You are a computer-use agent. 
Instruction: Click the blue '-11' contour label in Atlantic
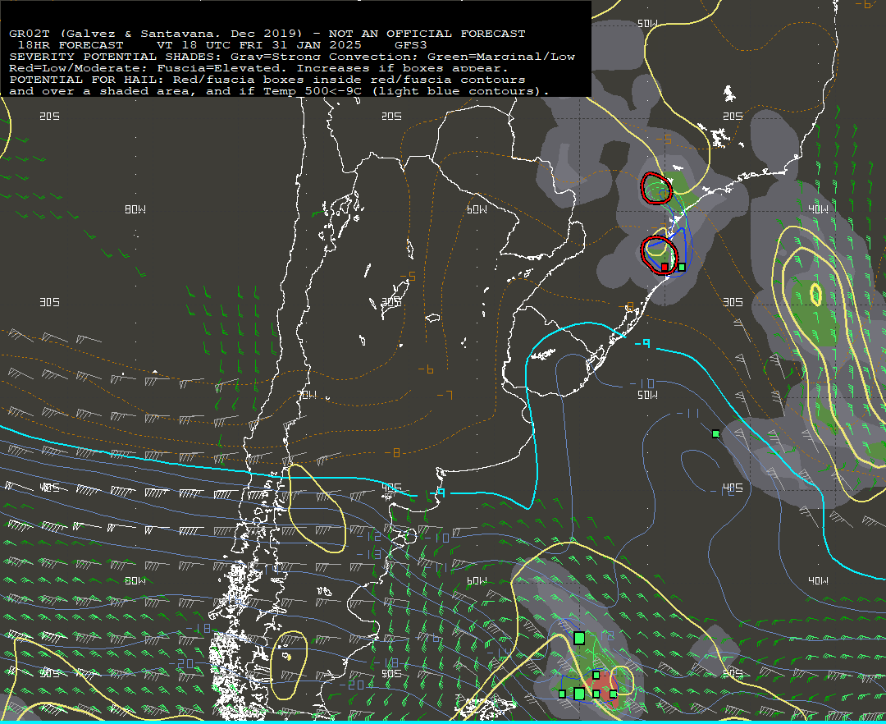point(687,413)
